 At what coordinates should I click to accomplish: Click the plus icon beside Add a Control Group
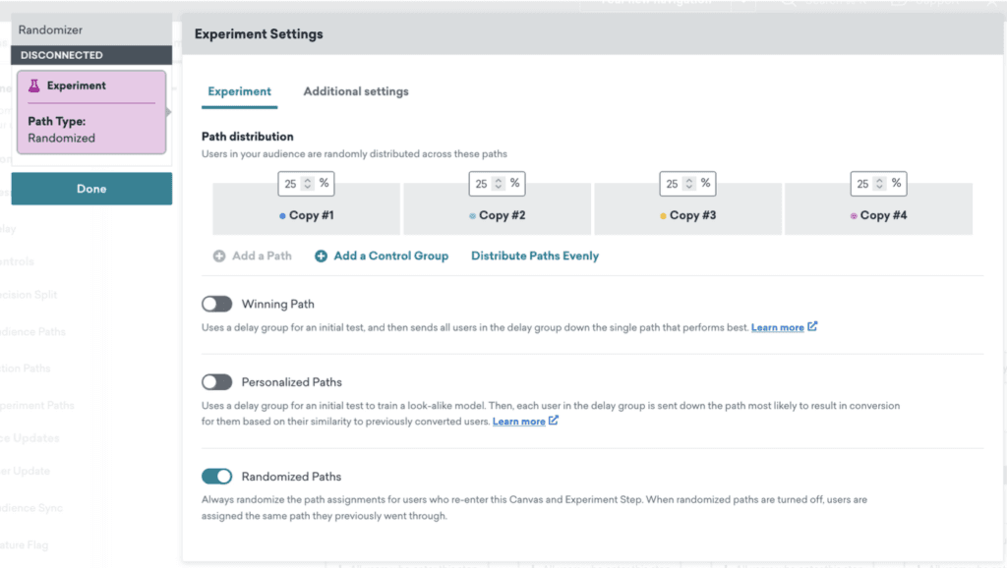coord(321,256)
